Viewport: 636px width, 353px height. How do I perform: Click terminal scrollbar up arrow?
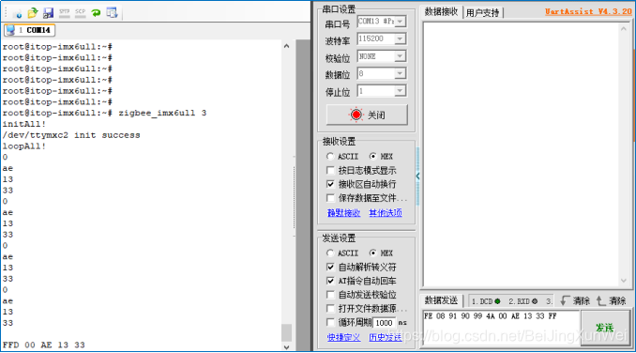(287, 46)
